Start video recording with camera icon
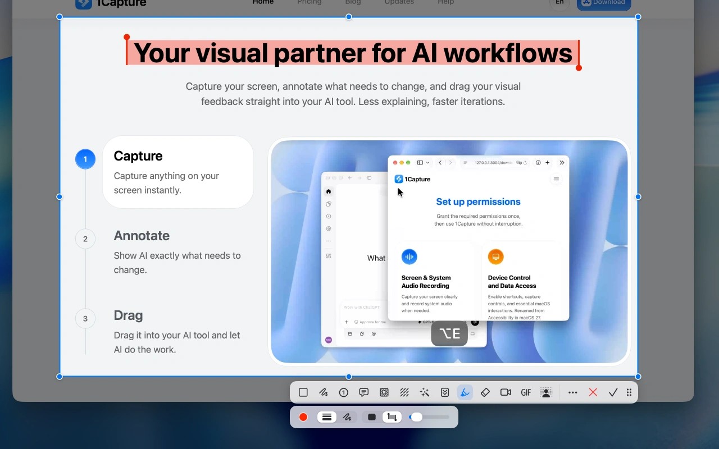719x449 pixels. pyautogui.click(x=506, y=392)
